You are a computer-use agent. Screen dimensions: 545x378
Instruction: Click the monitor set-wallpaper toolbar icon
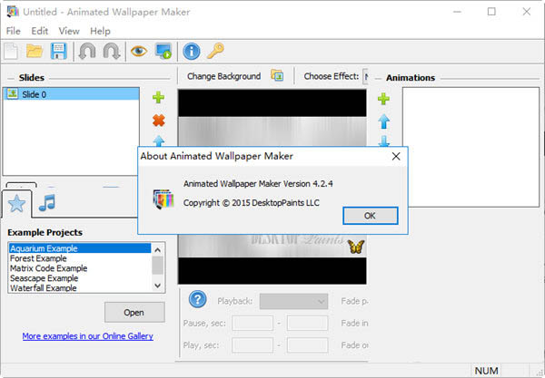point(163,52)
